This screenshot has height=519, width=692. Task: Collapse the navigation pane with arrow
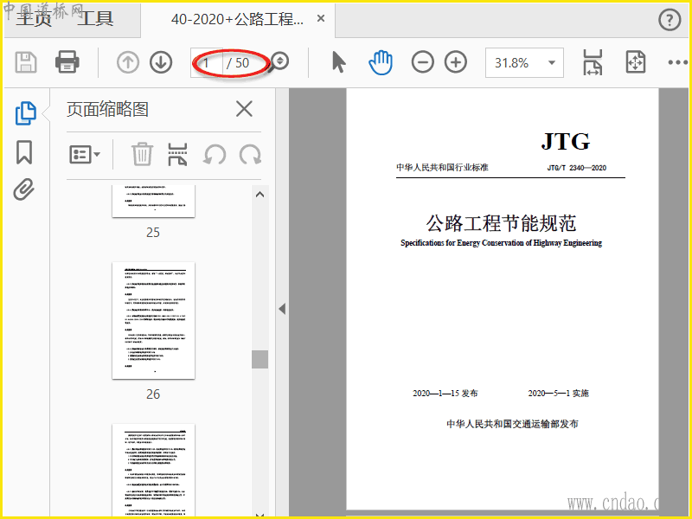[283, 309]
